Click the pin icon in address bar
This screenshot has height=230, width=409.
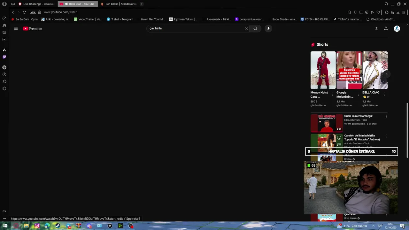coord(355,12)
